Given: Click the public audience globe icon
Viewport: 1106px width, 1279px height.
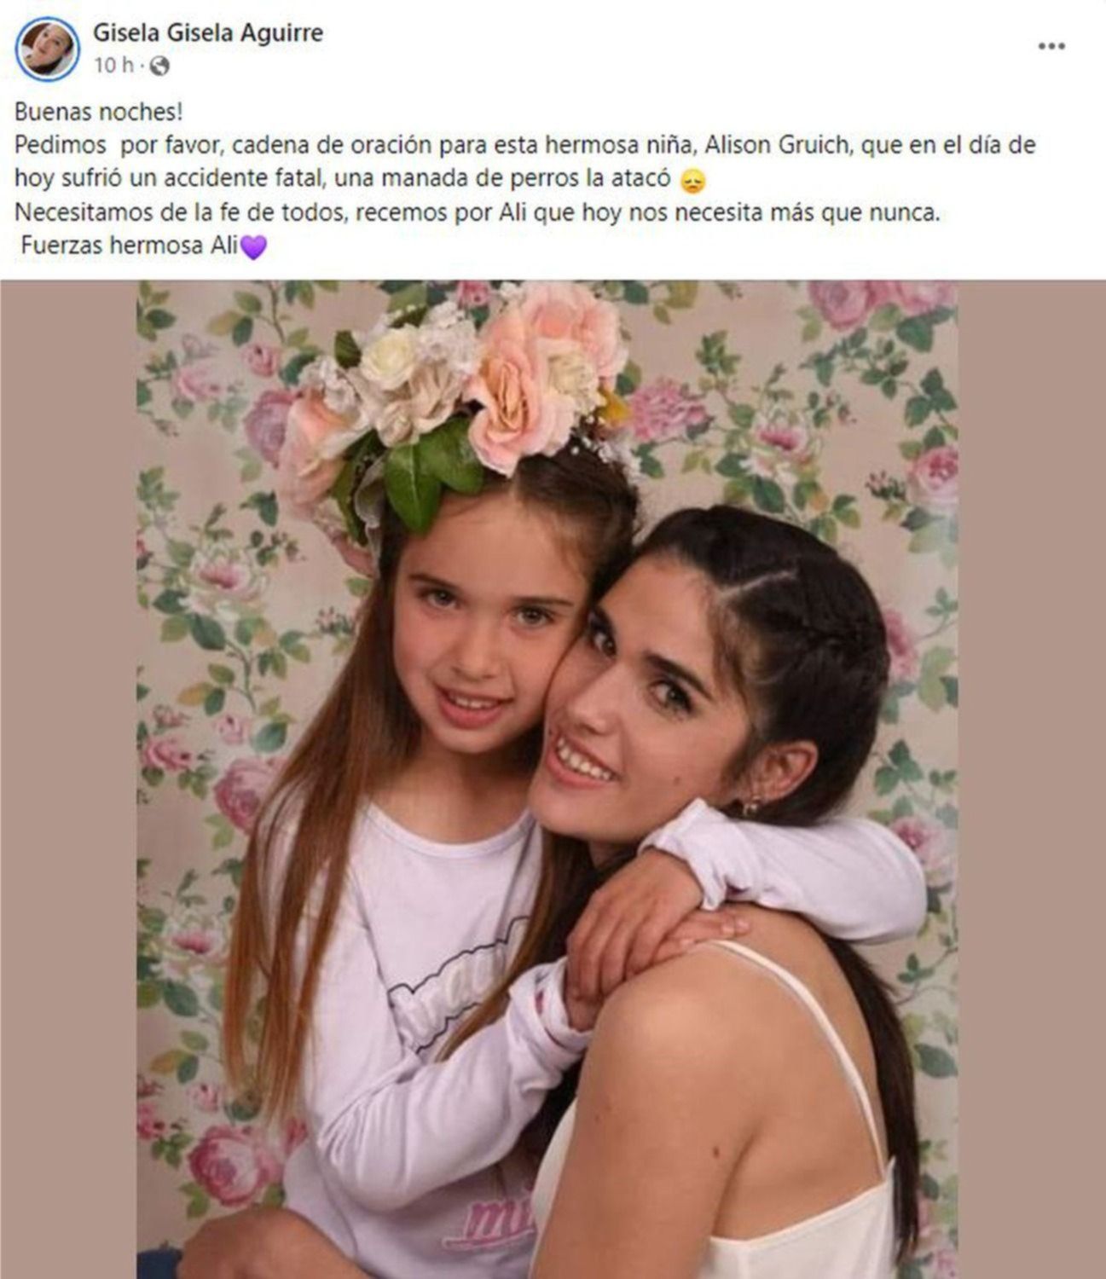Looking at the screenshot, I should click(159, 66).
